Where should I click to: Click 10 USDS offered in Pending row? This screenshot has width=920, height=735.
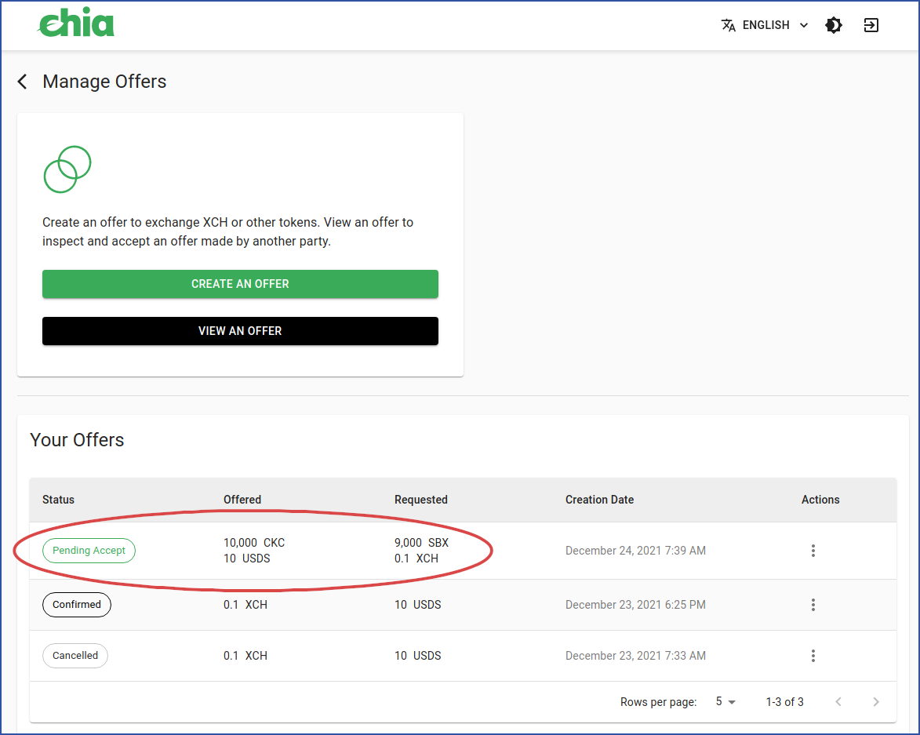(x=247, y=559)
